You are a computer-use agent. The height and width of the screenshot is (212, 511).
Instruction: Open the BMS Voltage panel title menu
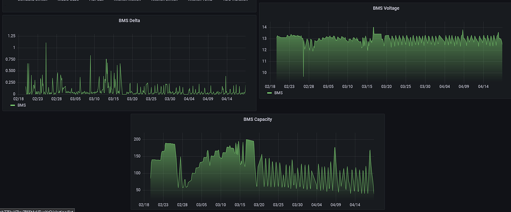387,8
